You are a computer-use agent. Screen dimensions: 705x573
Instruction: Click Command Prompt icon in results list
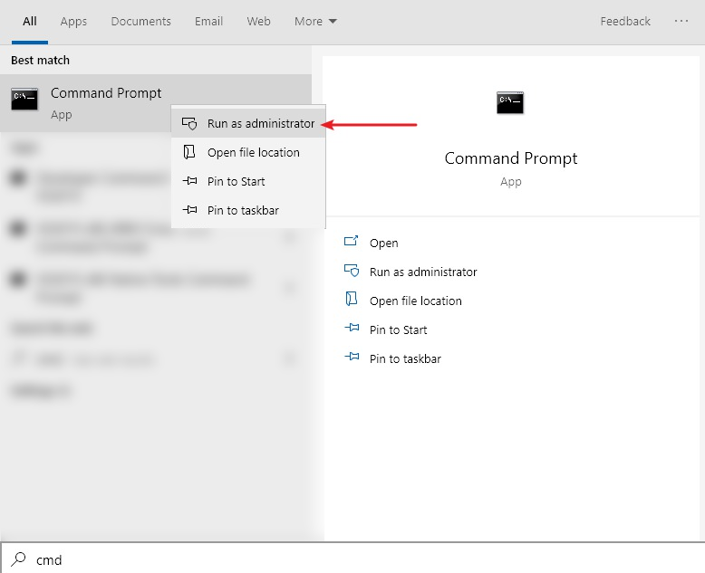click(x=24, y=100)
